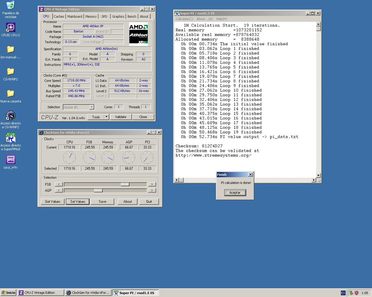Image resolution: width=372 pixels, height=297 pixels.
Task: Click the http://www.xtremesystems.org/ text
Action: pos(213,156)
